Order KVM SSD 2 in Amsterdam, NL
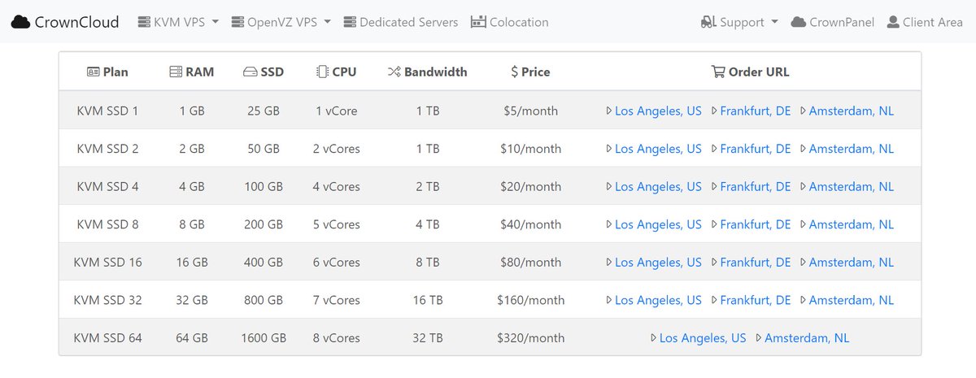 852,149
